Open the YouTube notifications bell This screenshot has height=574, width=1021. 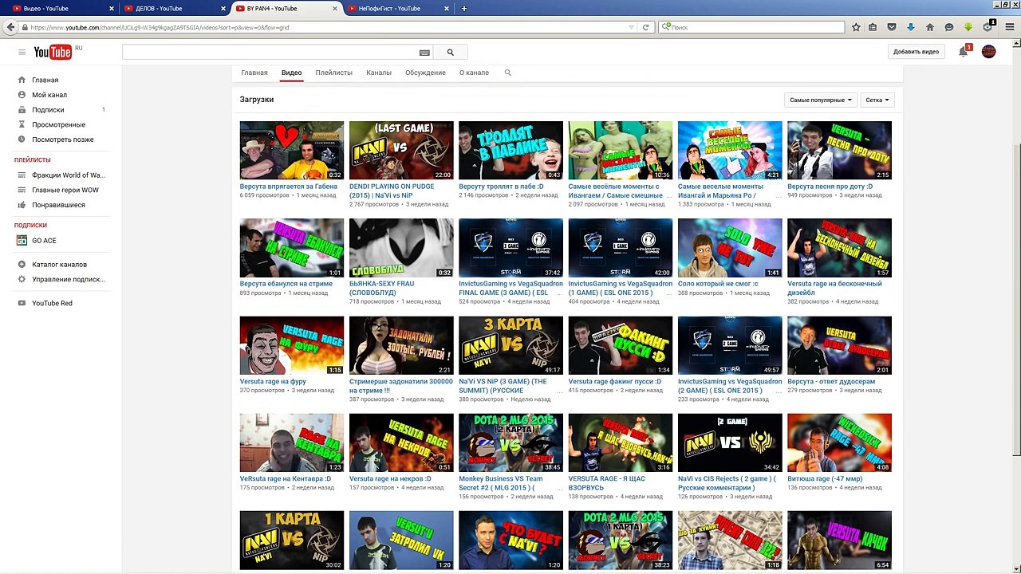coord(964,52)
